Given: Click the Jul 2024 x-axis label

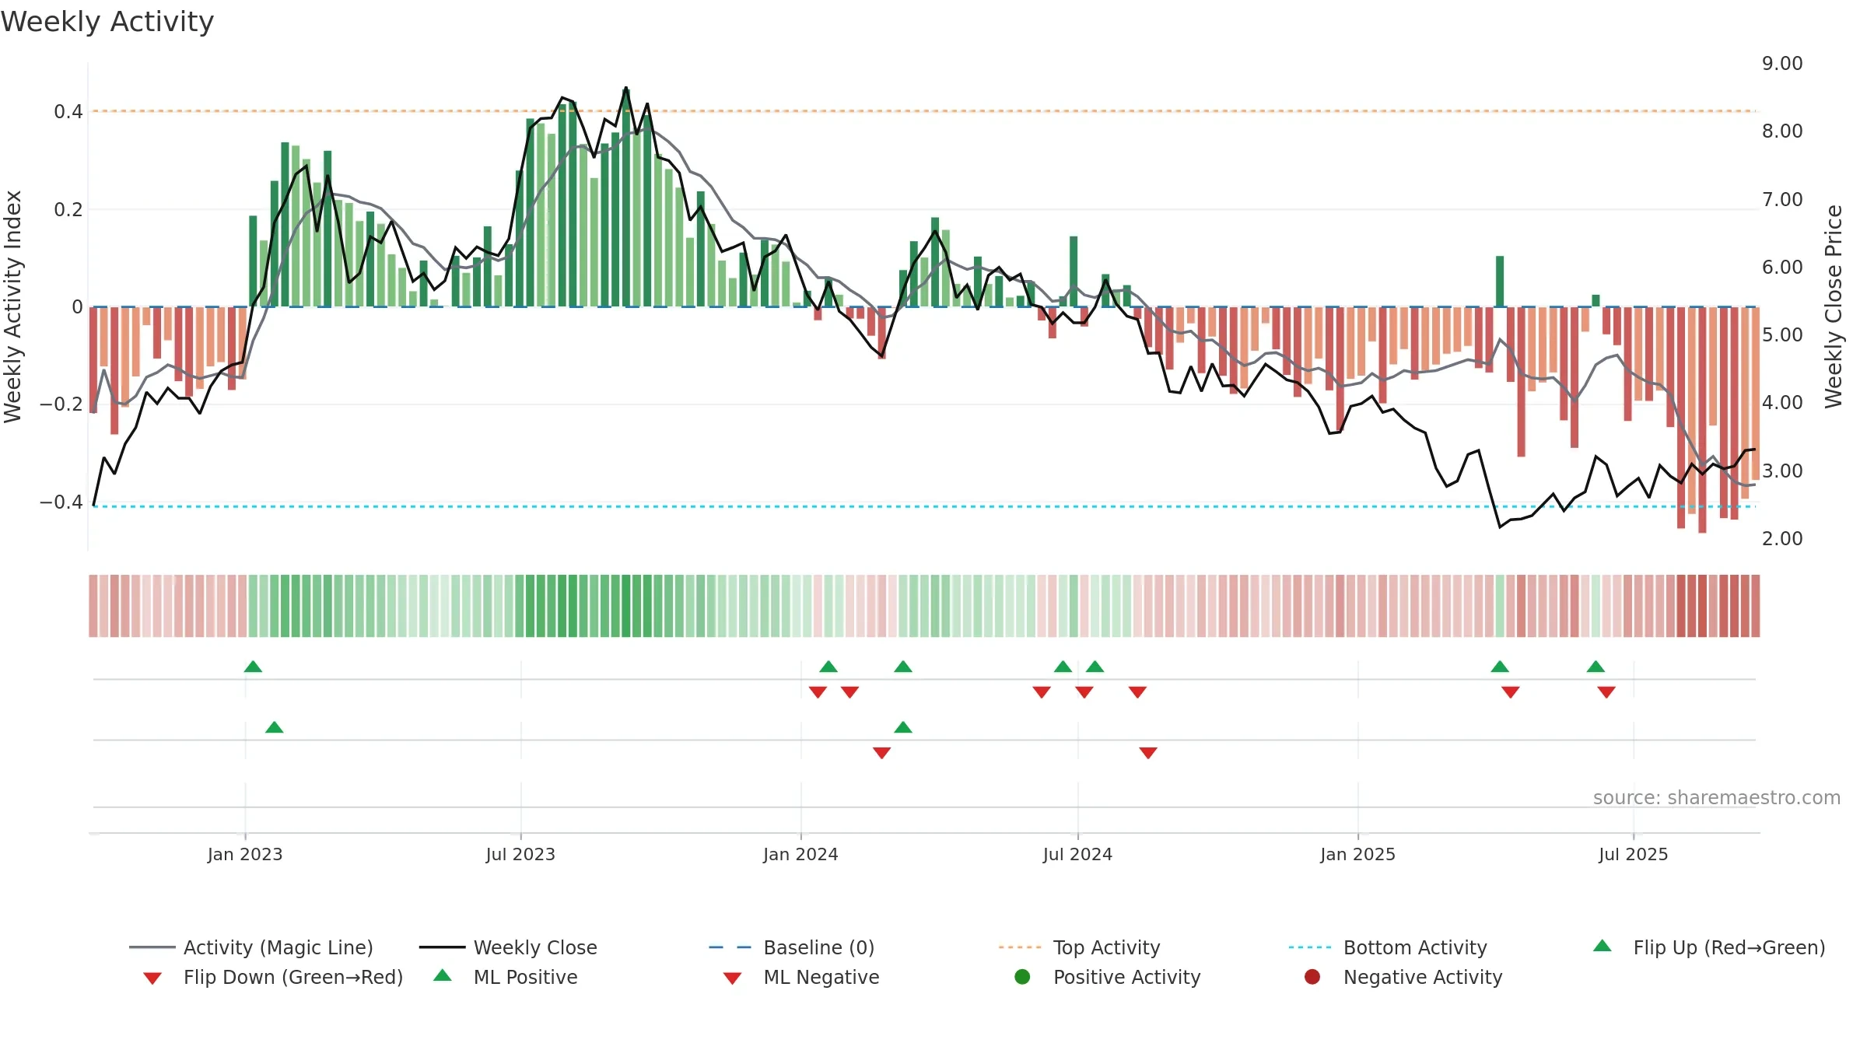Looking at the screenshot, I should 1077,854.
